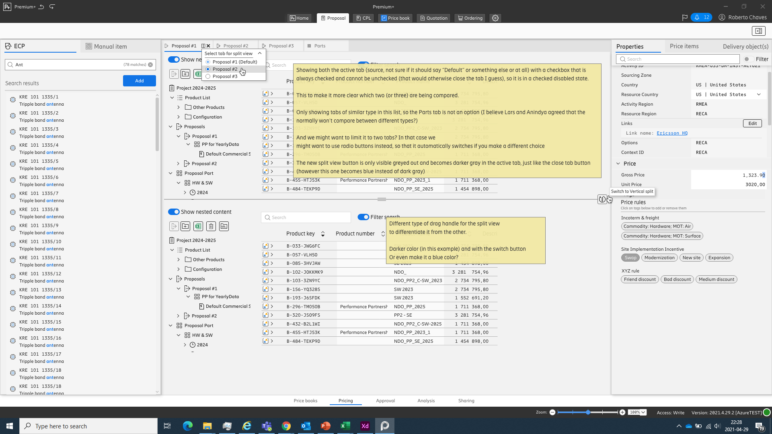Click the blue Add button
The height and width of the screenshot is (434, 772).
[140, 81]
